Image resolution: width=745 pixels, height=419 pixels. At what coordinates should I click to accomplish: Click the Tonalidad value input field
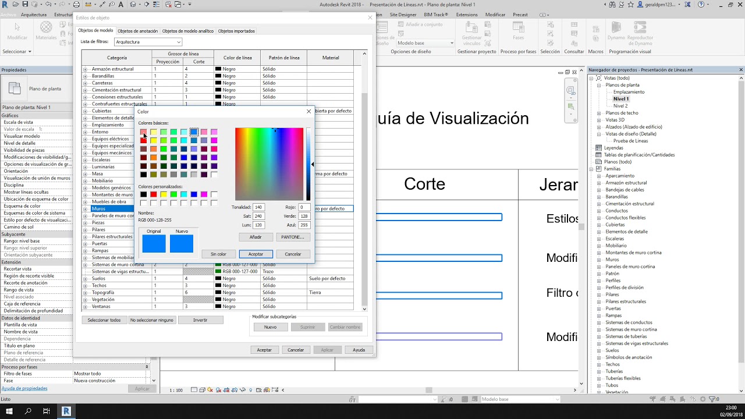coord(258,207)
